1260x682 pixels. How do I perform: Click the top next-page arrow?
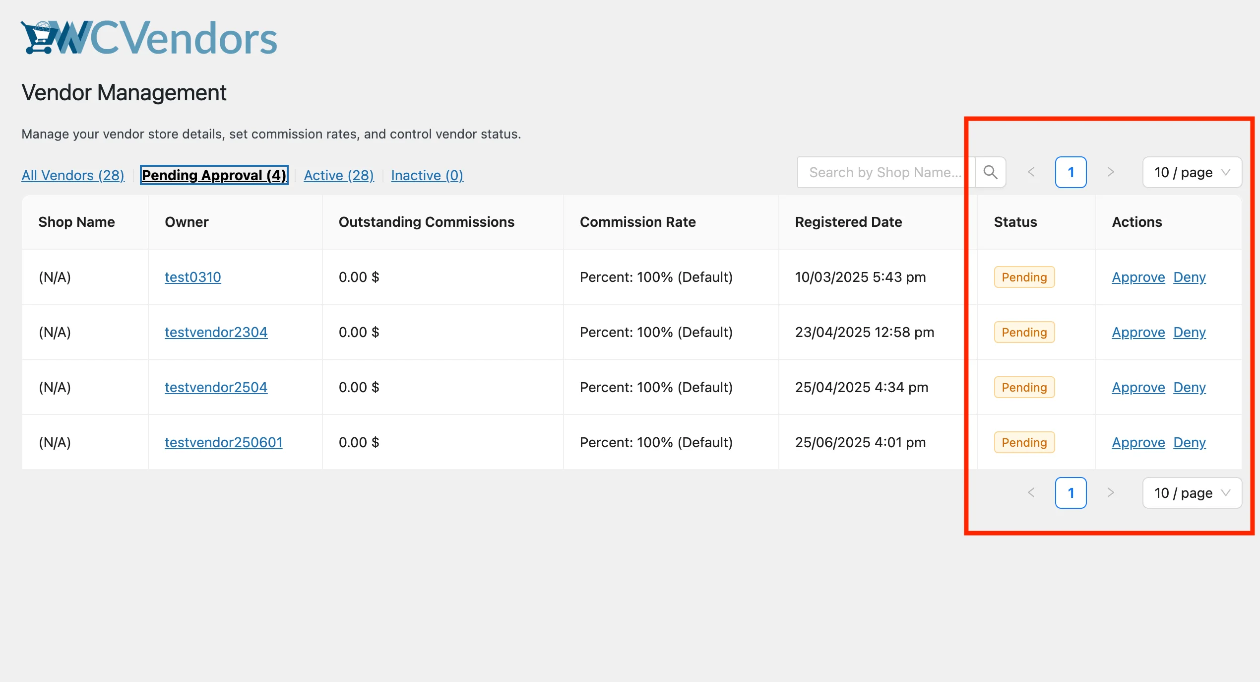coord(1111,172)
